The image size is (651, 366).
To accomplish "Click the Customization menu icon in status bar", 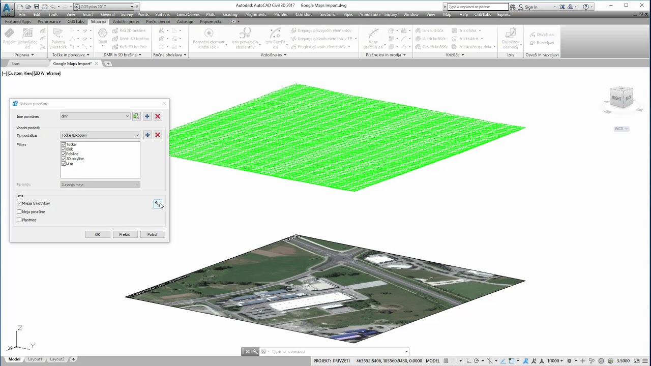I will tap(646, 360).
